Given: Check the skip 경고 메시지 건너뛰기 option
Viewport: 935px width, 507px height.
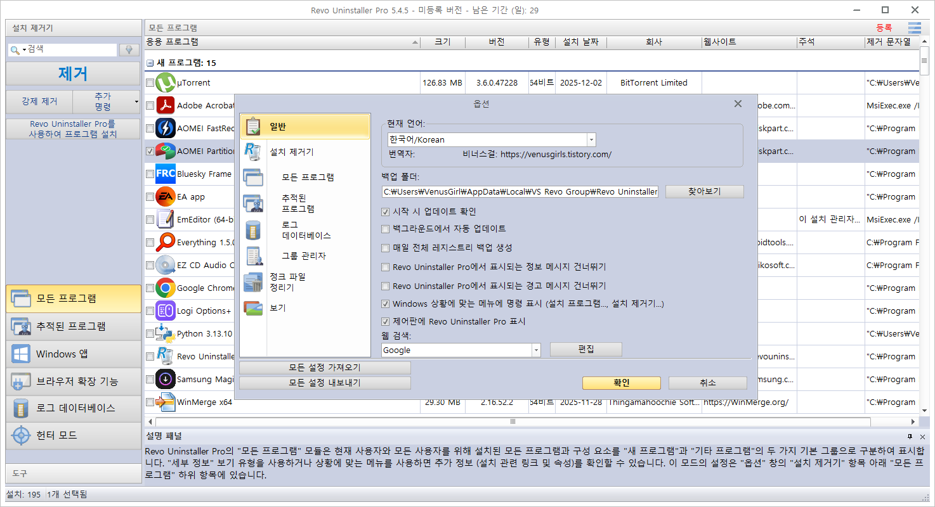Looking at the screenshot, I should click(x=386, y=286).
